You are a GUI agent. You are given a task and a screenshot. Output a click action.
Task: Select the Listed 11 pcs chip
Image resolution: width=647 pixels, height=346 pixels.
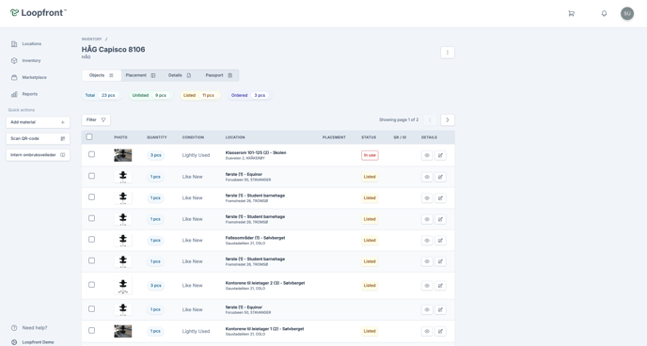[200, 95]
